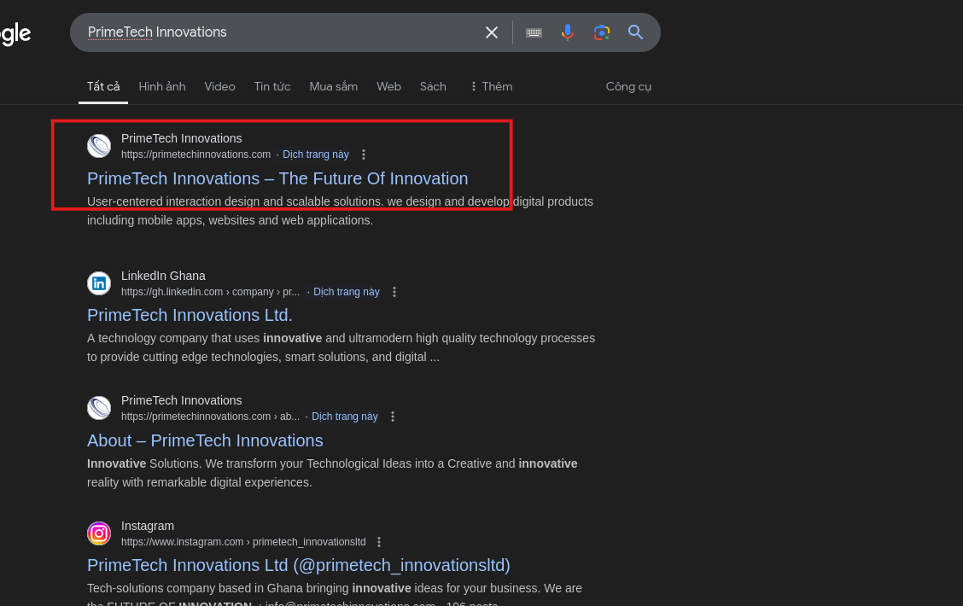Open the PrimeTech Innovations Ltd. LinkedIn link
This screenshot has width=963, height=606.
tap(190, 315)
